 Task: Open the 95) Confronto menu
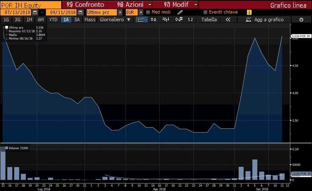coord(85,5)
